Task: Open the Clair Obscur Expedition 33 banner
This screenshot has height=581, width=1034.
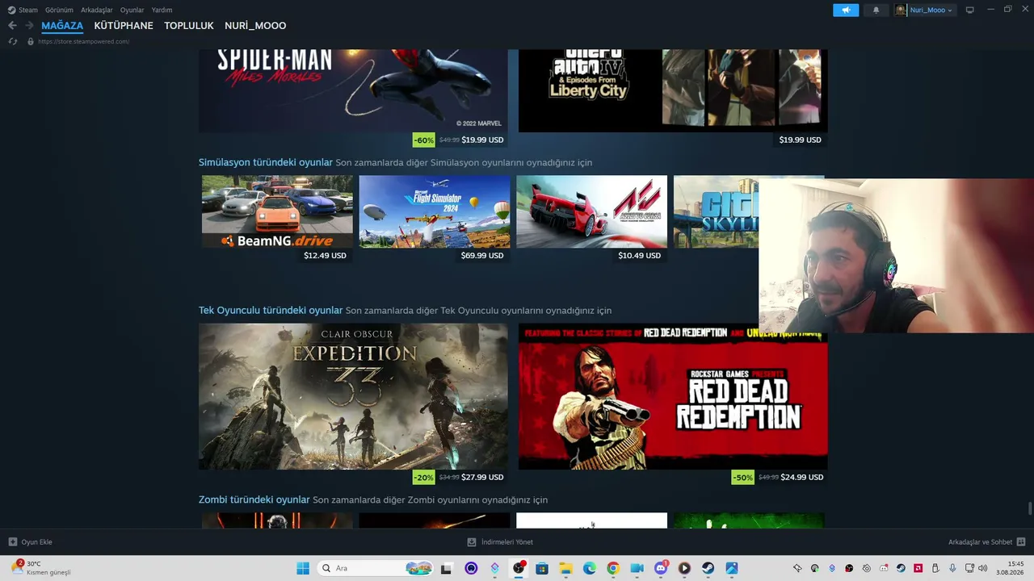Action: [x=353, y=396]
